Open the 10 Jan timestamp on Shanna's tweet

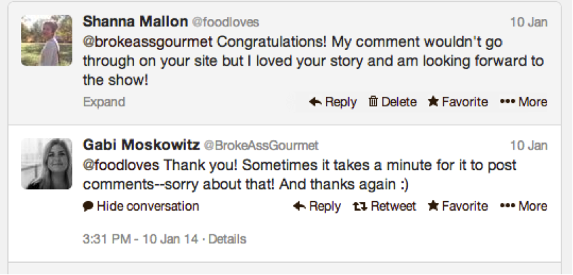click(529, 22)
